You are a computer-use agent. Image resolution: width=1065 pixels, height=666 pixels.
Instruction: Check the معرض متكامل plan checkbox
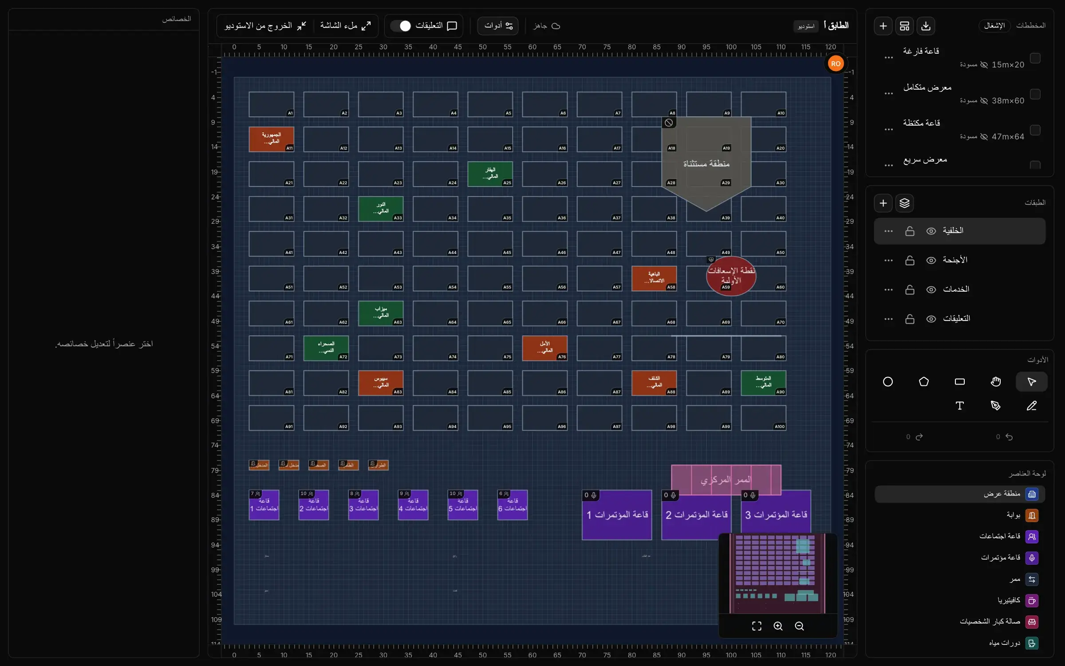(1035, 94)
